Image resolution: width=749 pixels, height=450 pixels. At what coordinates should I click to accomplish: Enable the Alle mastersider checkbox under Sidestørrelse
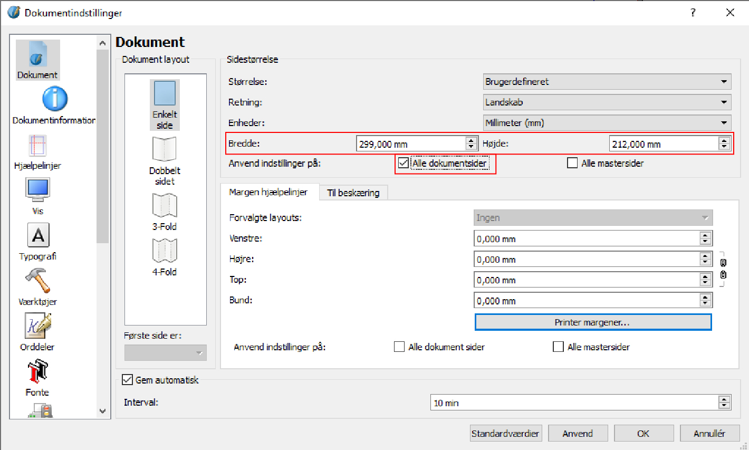(x=572, y=163)
